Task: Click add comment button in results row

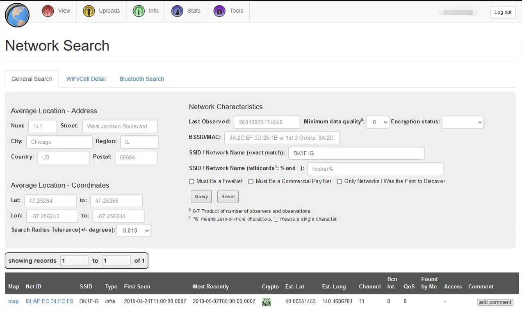Action: 495,302
